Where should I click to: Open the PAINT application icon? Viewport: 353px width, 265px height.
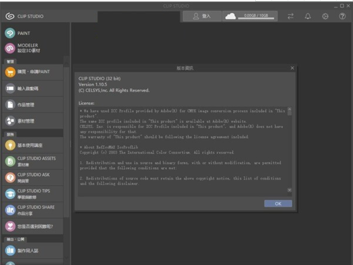10,33
